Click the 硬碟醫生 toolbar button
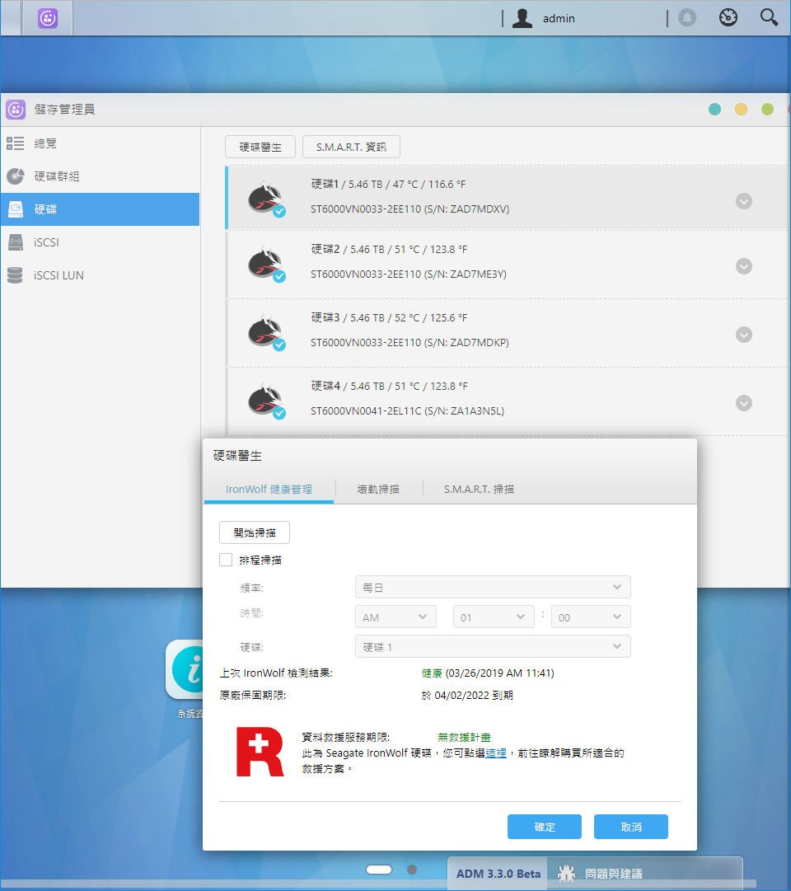The height and width of the screenshot is (891, 791). [260, 148]
